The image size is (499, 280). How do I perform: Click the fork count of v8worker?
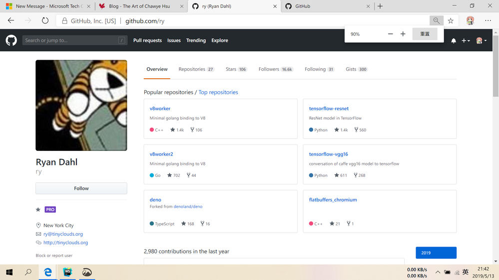(x=196, y=130)
